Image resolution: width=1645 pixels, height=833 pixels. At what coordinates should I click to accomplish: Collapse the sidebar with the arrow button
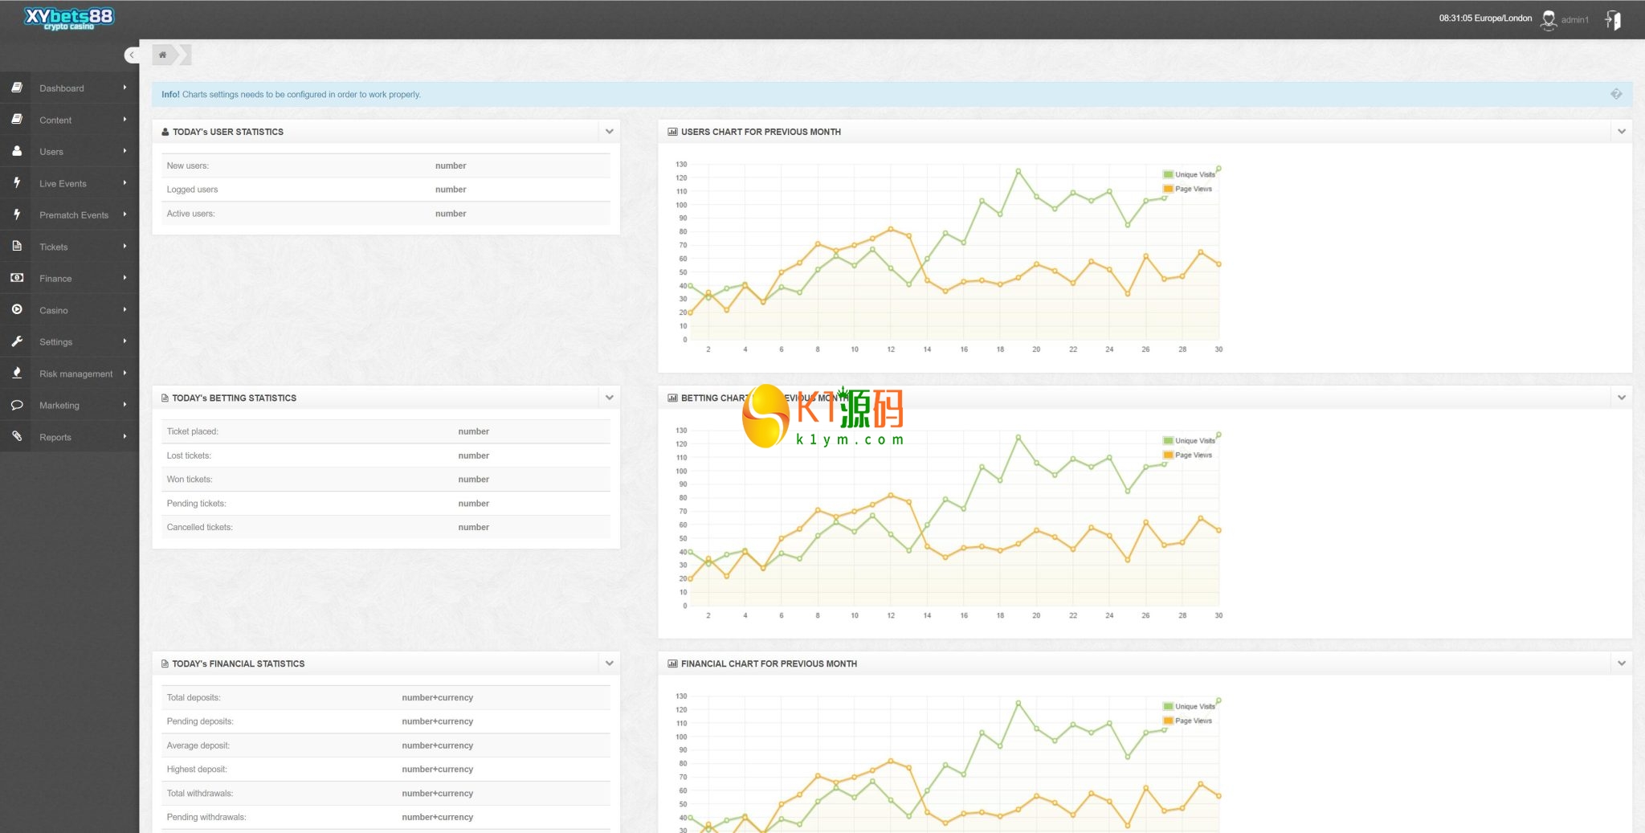131,55
